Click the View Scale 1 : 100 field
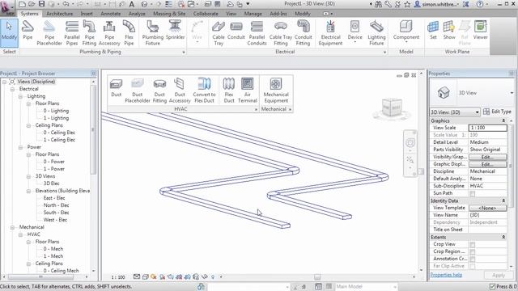 pos(487,128)
